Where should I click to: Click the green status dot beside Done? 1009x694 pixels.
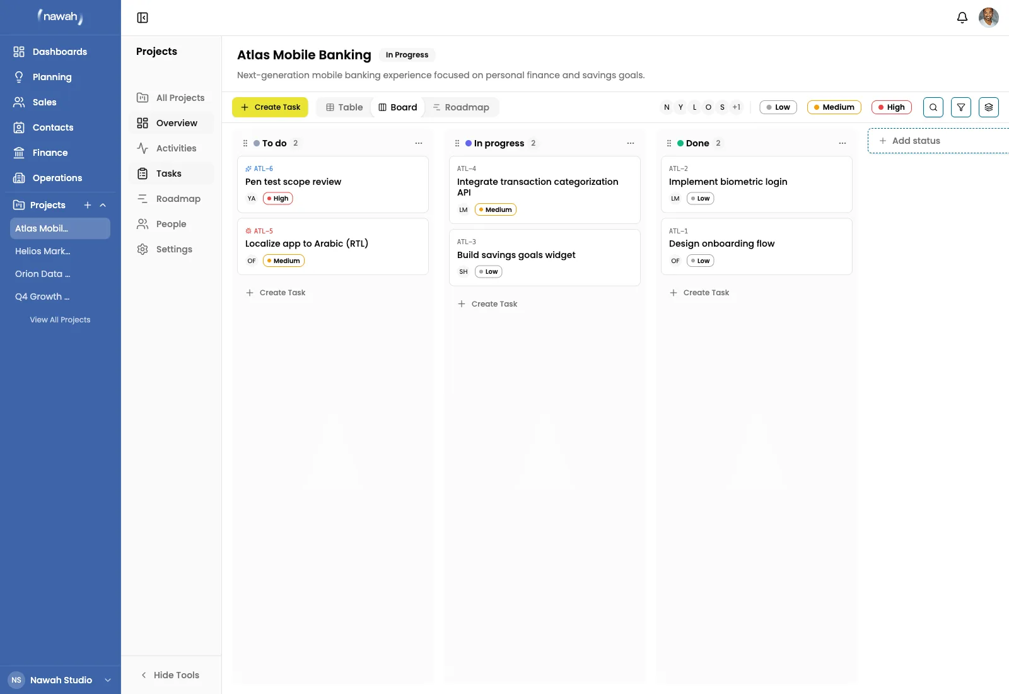tap(680, 143)
